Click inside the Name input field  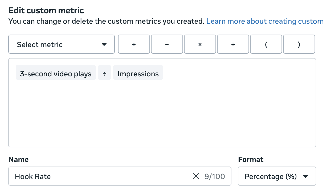point(107,176)
